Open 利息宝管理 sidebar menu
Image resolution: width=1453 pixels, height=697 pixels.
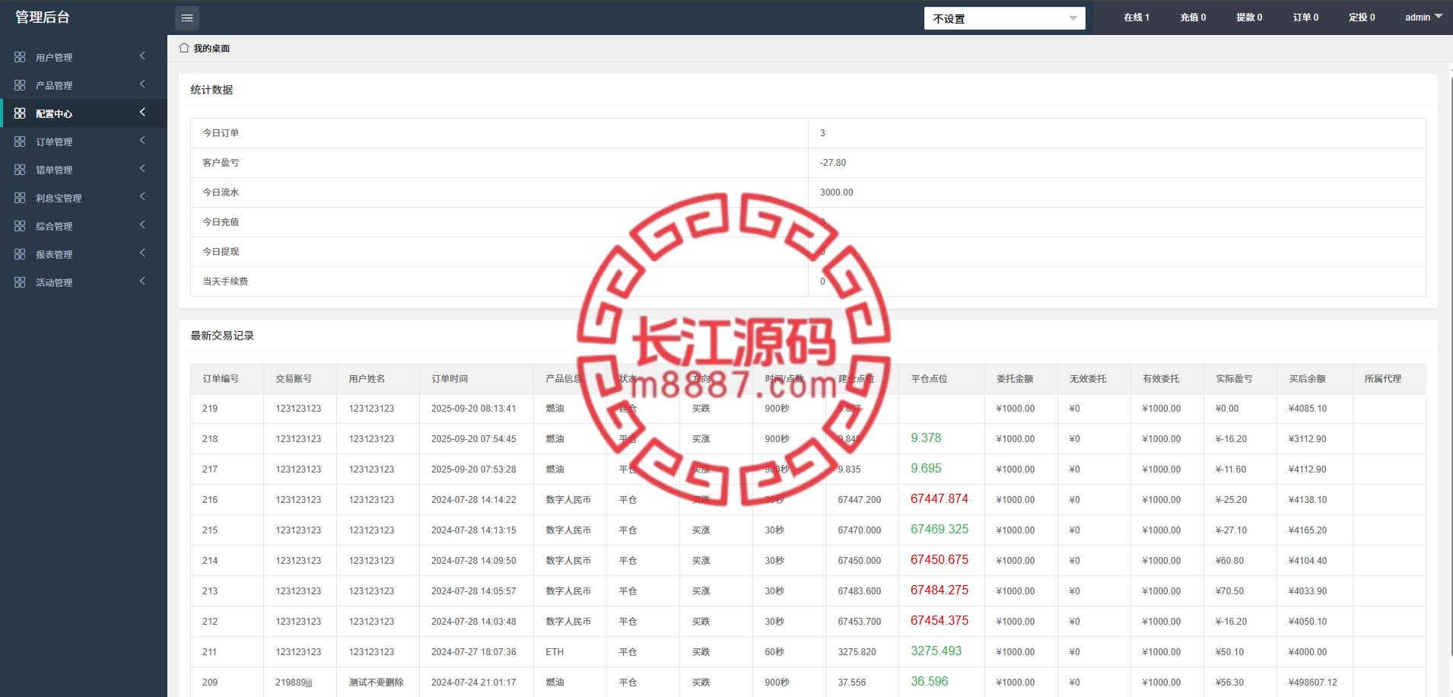[x=84, y=198]
